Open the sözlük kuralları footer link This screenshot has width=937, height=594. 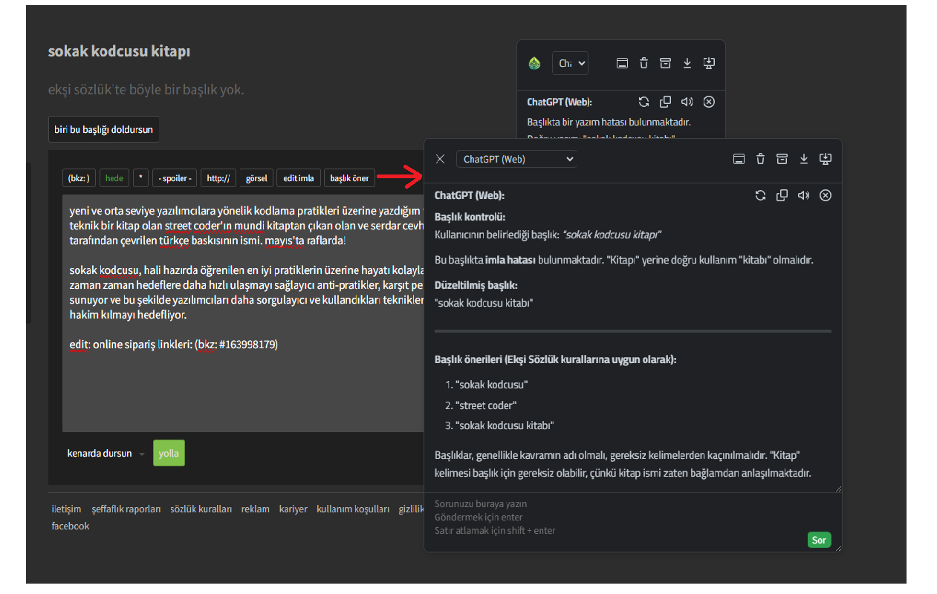pyautogui.click(x=201, y=509)
